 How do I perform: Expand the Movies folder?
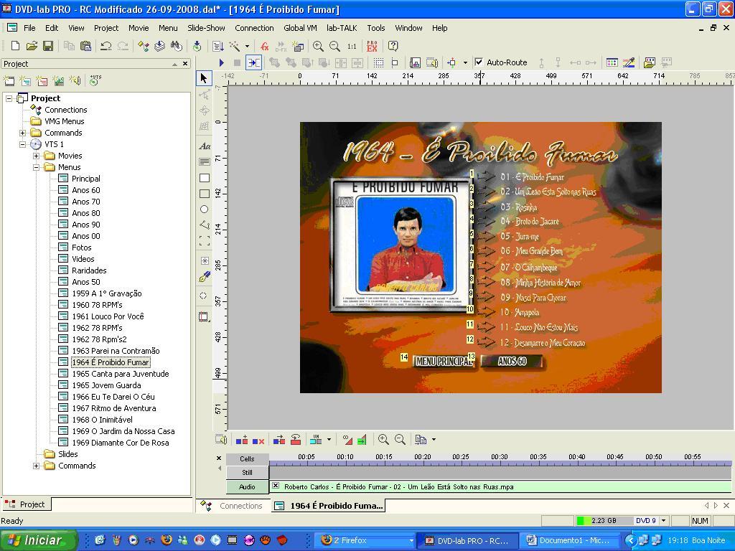tap(36, 156)
